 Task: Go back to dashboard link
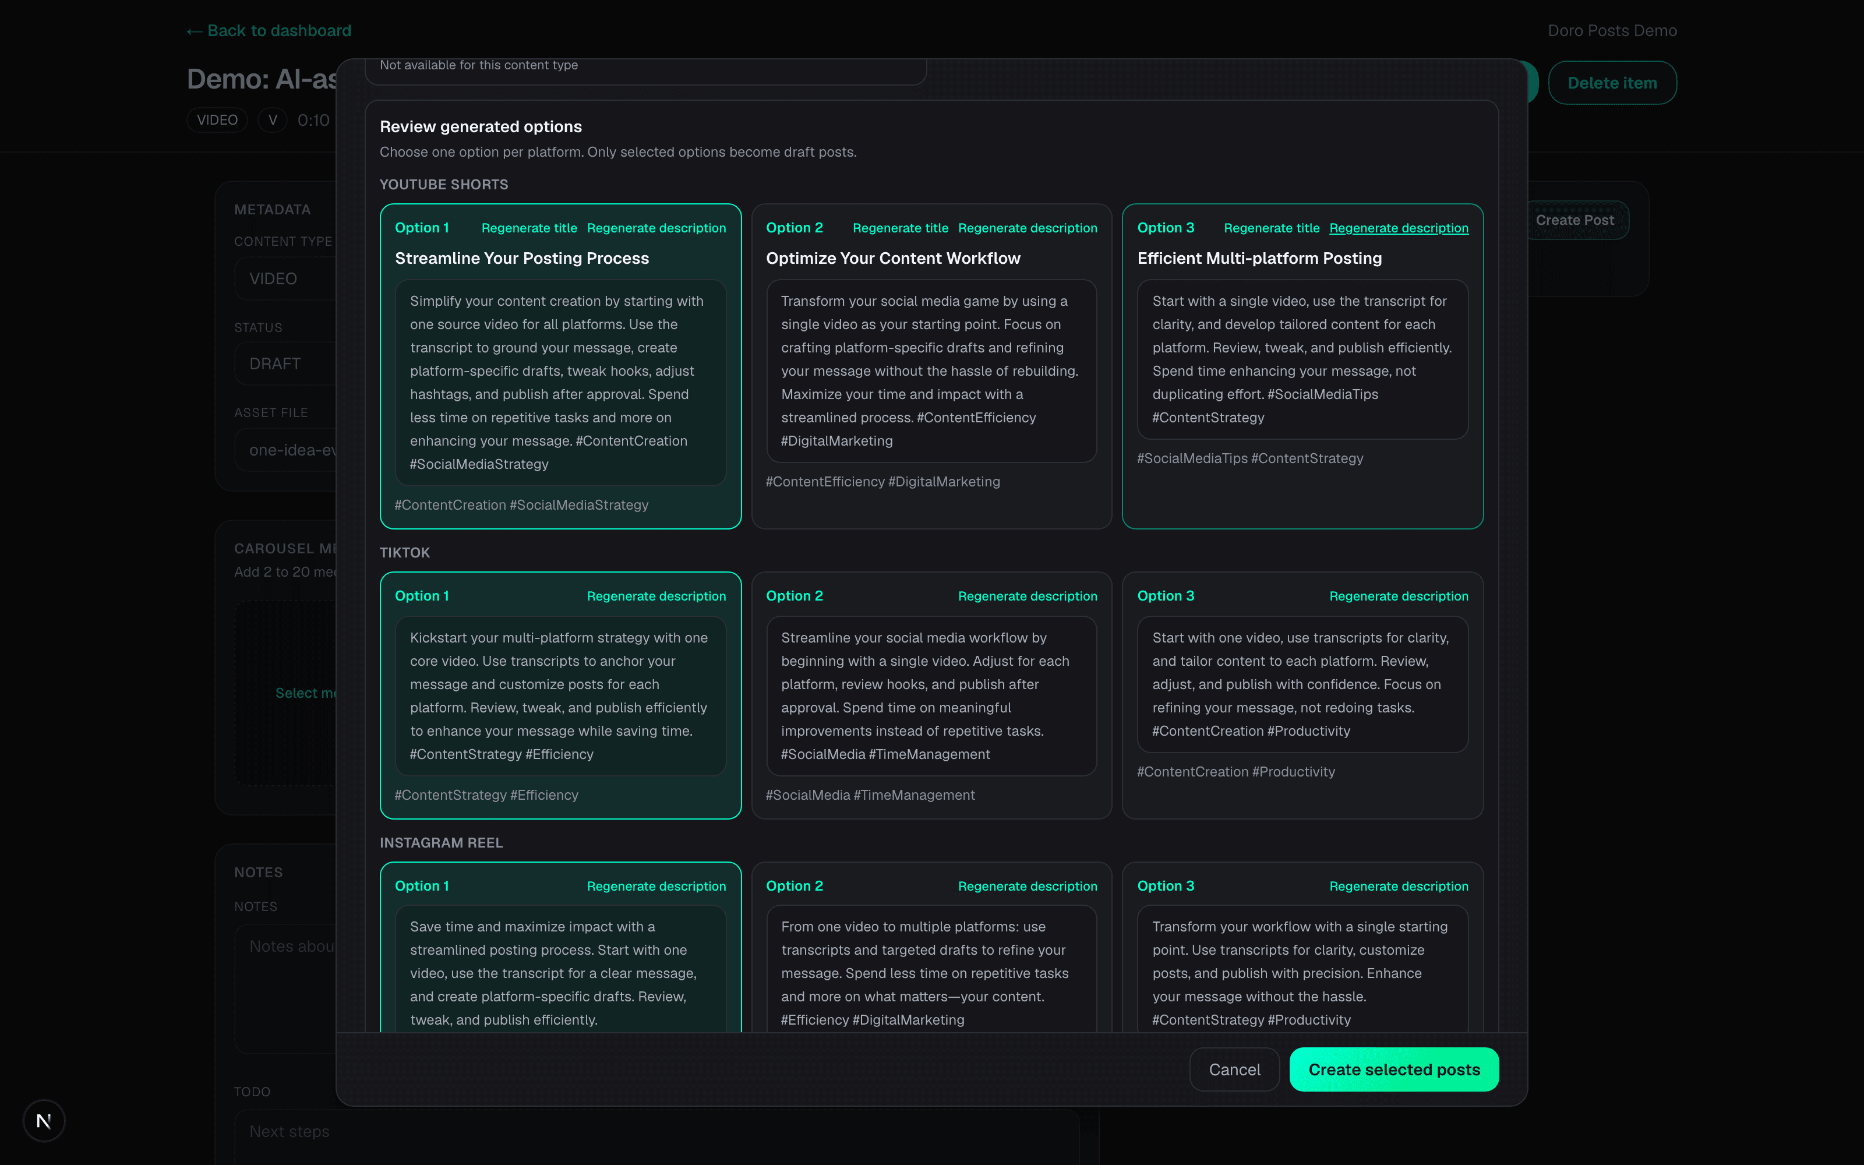[x=269, y=31]
